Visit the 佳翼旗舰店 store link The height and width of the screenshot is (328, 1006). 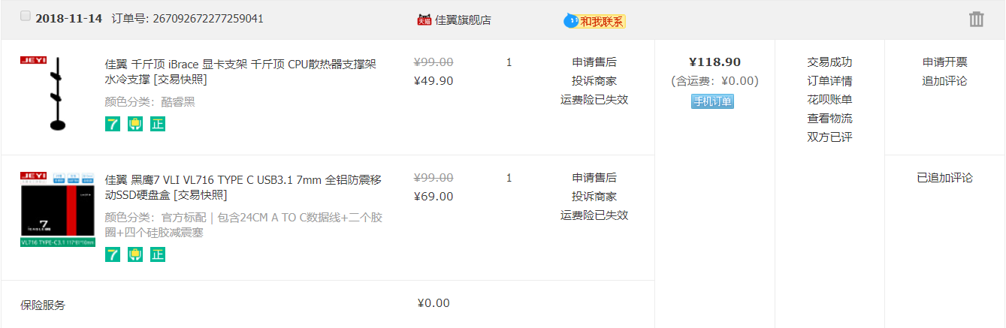point(463,20)
